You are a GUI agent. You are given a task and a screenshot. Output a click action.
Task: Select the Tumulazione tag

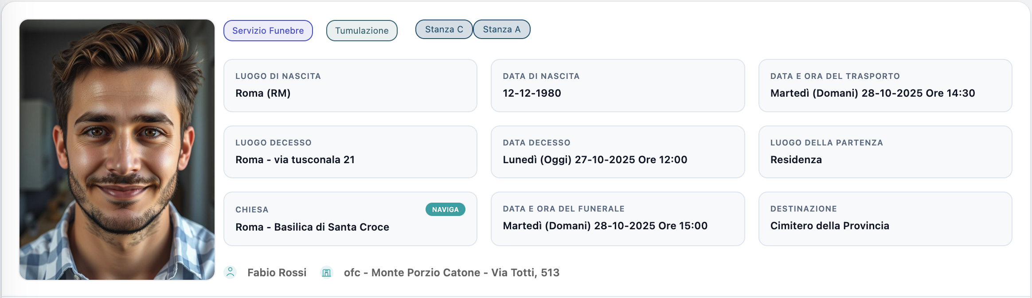(x=362, y=31)
